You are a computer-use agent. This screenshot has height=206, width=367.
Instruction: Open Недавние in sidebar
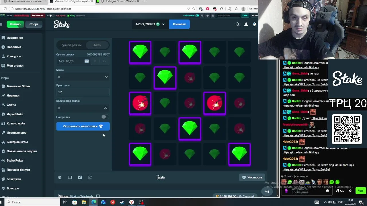coord(14,47)
